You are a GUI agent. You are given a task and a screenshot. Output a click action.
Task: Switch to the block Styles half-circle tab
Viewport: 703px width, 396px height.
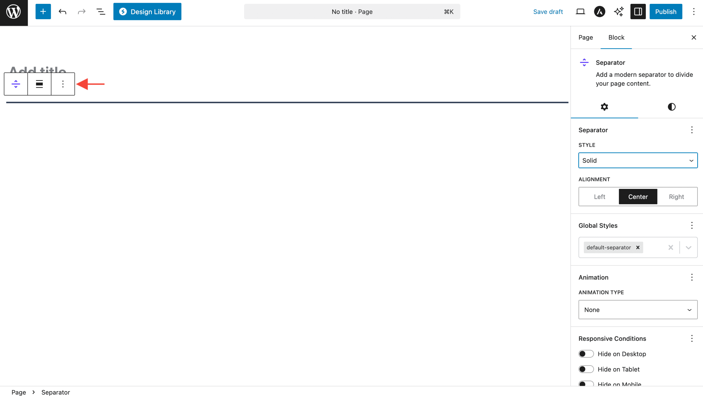pos(671,107)
